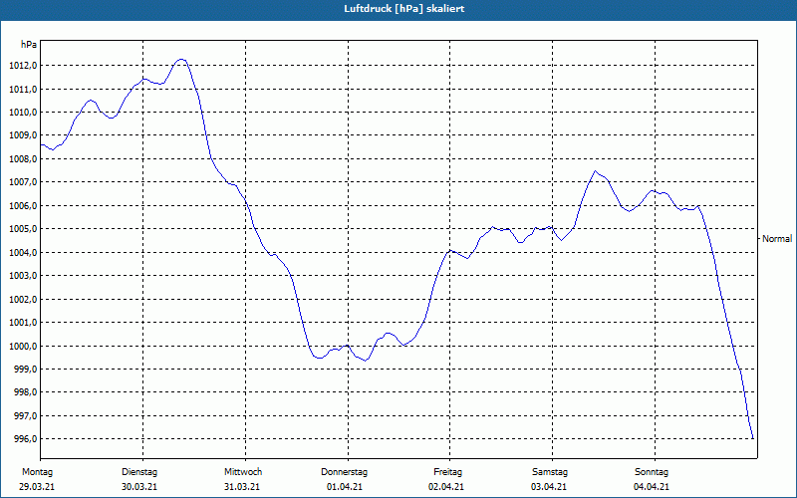Select the Dienstag day label
The height and width of the screenshot is (498, 797).
point(139,472)
